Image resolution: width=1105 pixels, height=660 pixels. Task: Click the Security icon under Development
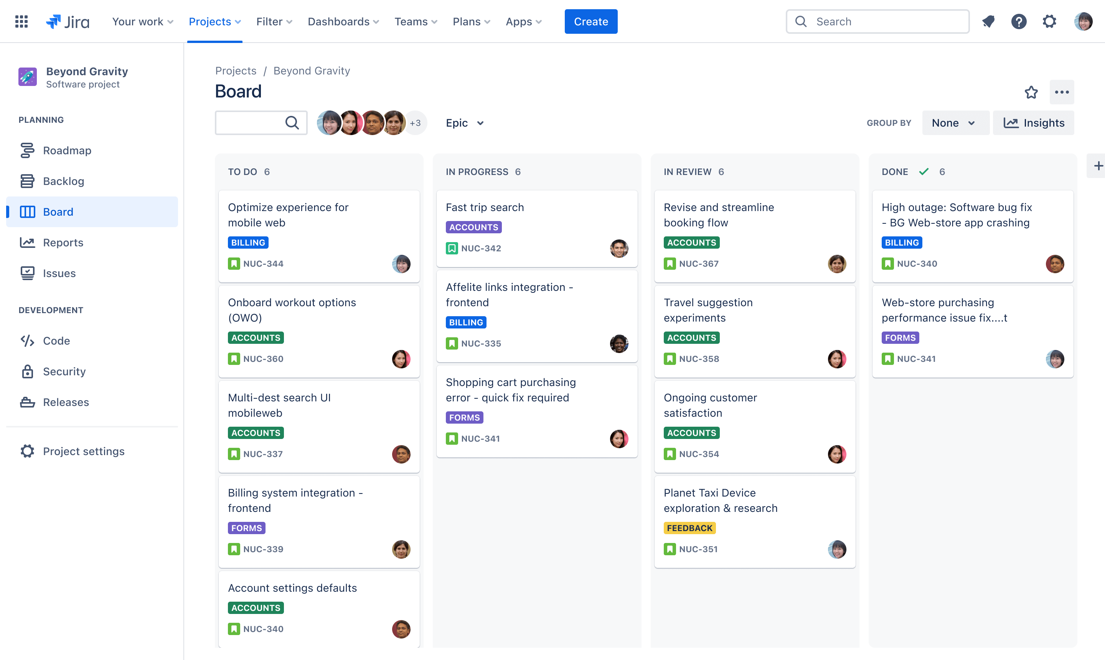27,371
